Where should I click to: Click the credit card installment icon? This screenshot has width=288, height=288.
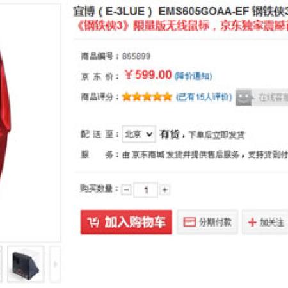click(189, 222)
